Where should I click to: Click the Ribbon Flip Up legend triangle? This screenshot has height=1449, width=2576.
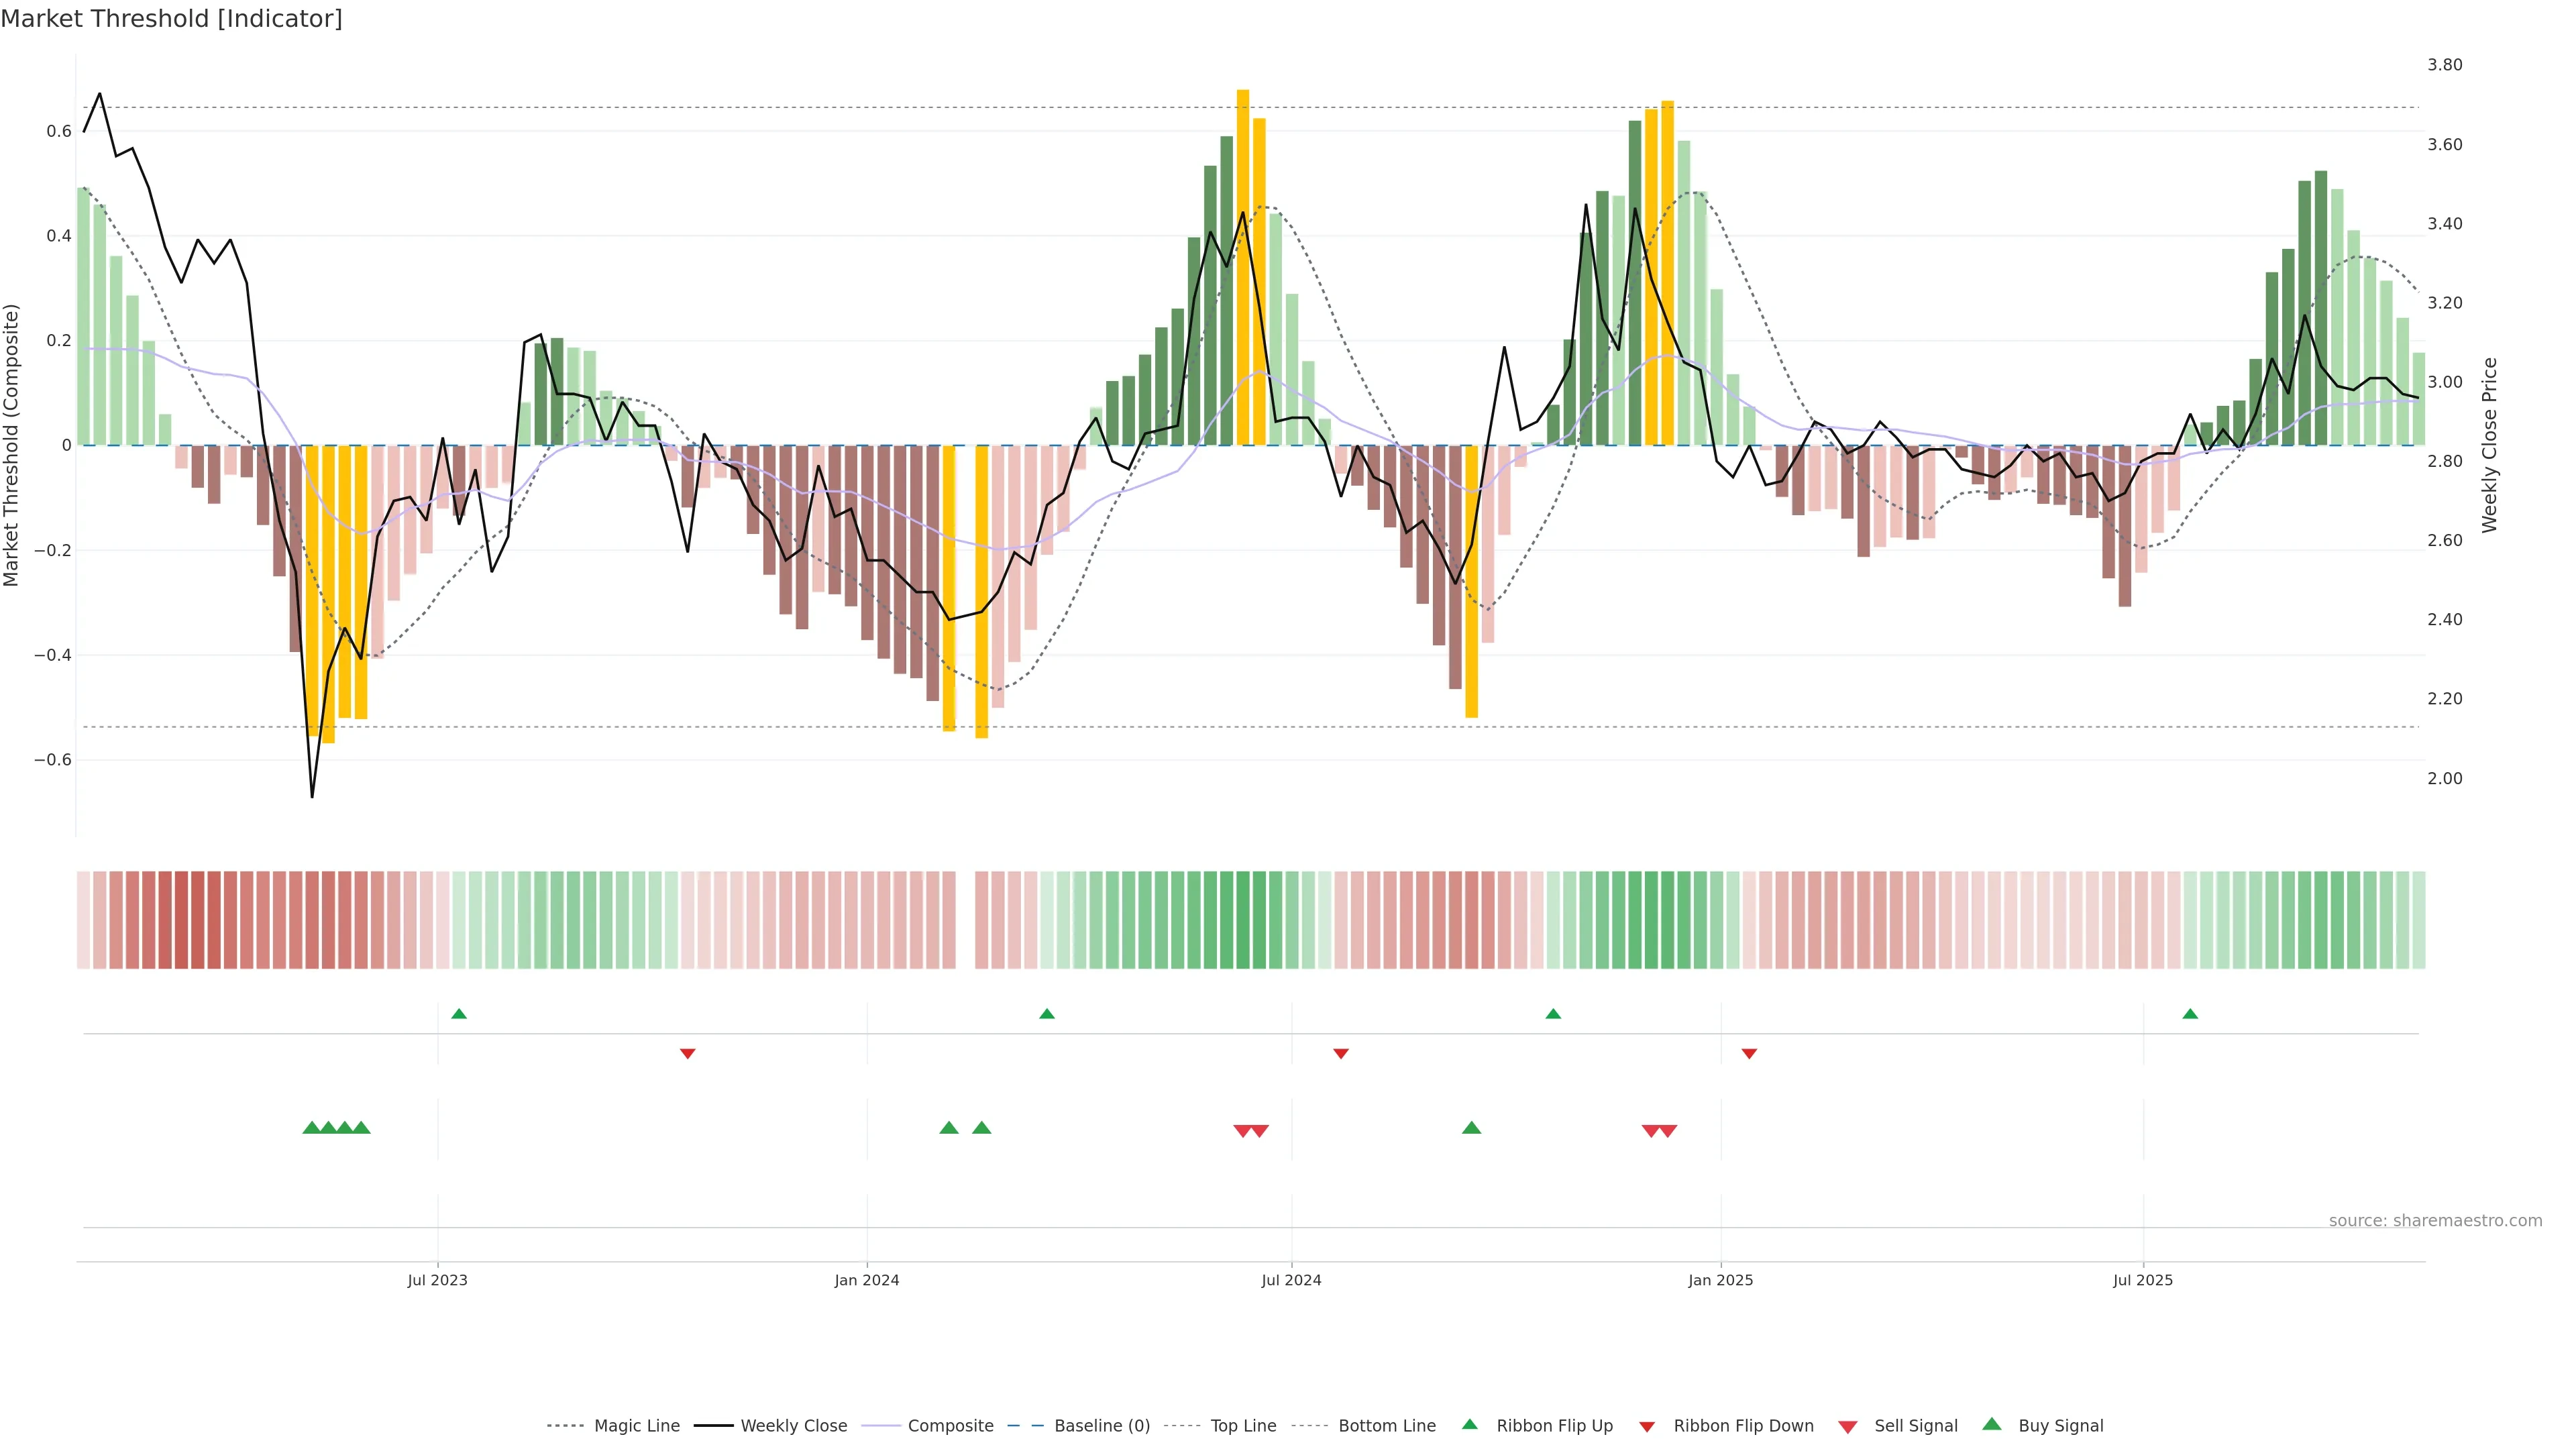pos(1469,1424)
